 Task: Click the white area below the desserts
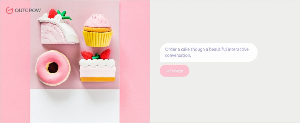tap(75, 106)
